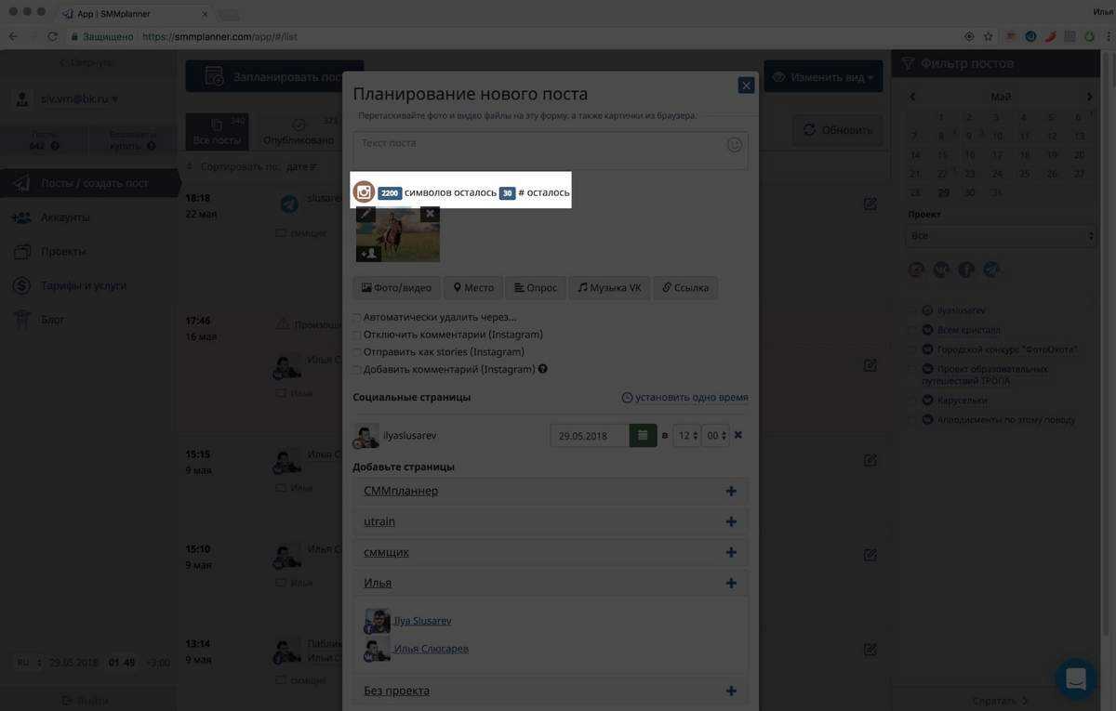The height and width of the screenshot is (711, 1116).
Task: Open the chat support bubble icon
Action: click(1075, 678)
